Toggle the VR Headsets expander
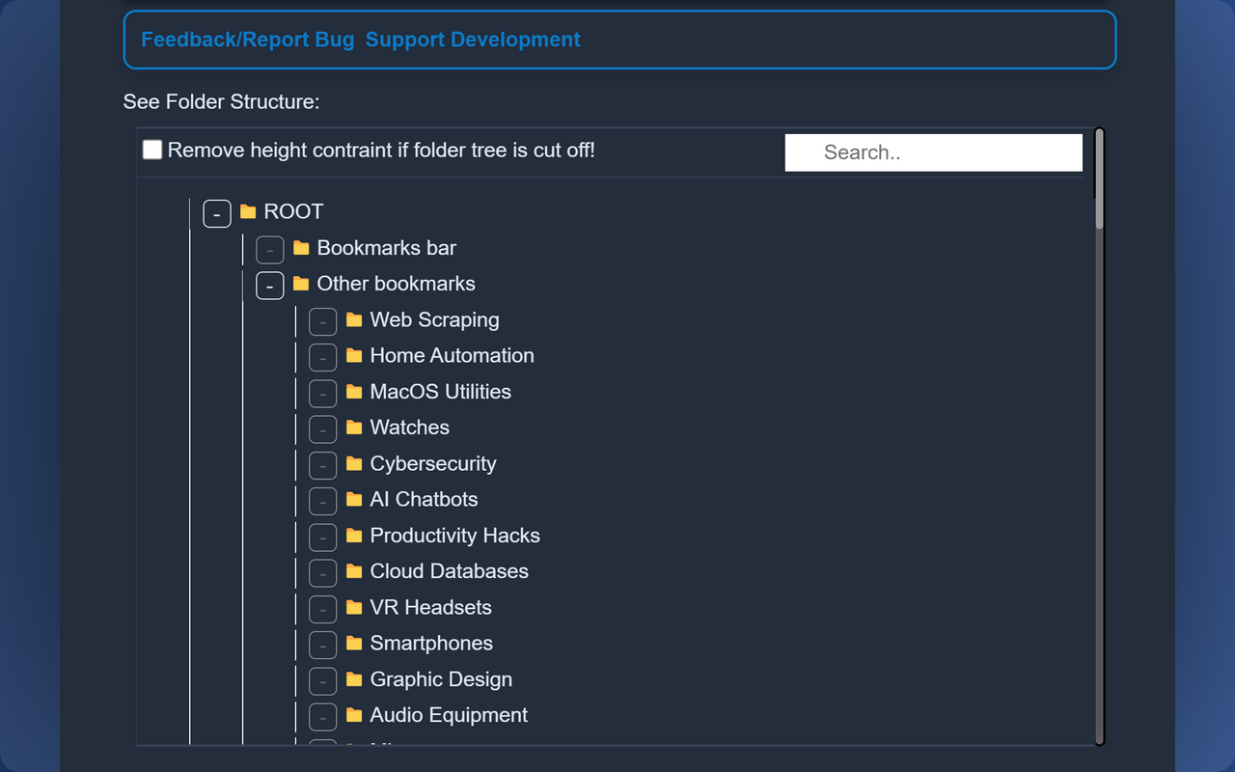This screenshot has width=1235, height=772. 323,609
